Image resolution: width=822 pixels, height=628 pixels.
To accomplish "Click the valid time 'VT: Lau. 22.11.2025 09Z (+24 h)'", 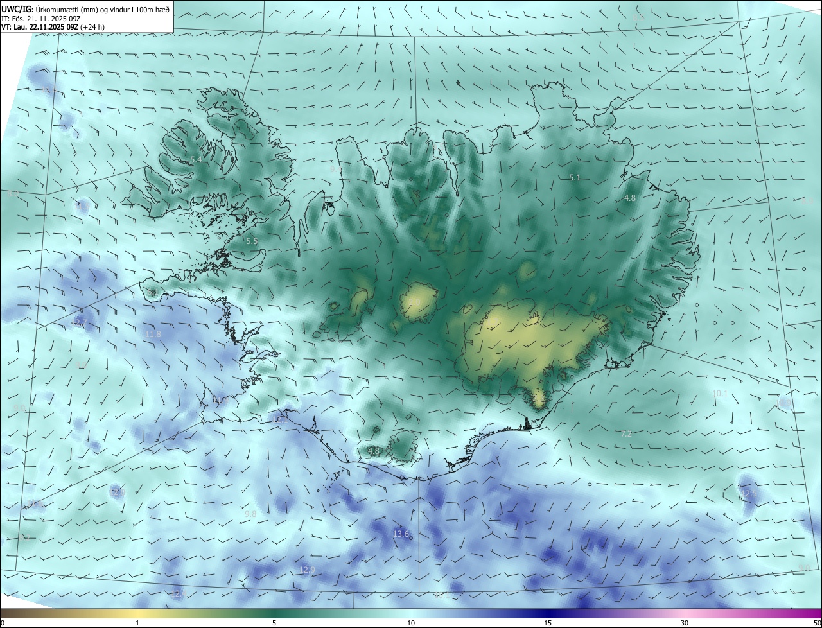I will click(54, 28).
